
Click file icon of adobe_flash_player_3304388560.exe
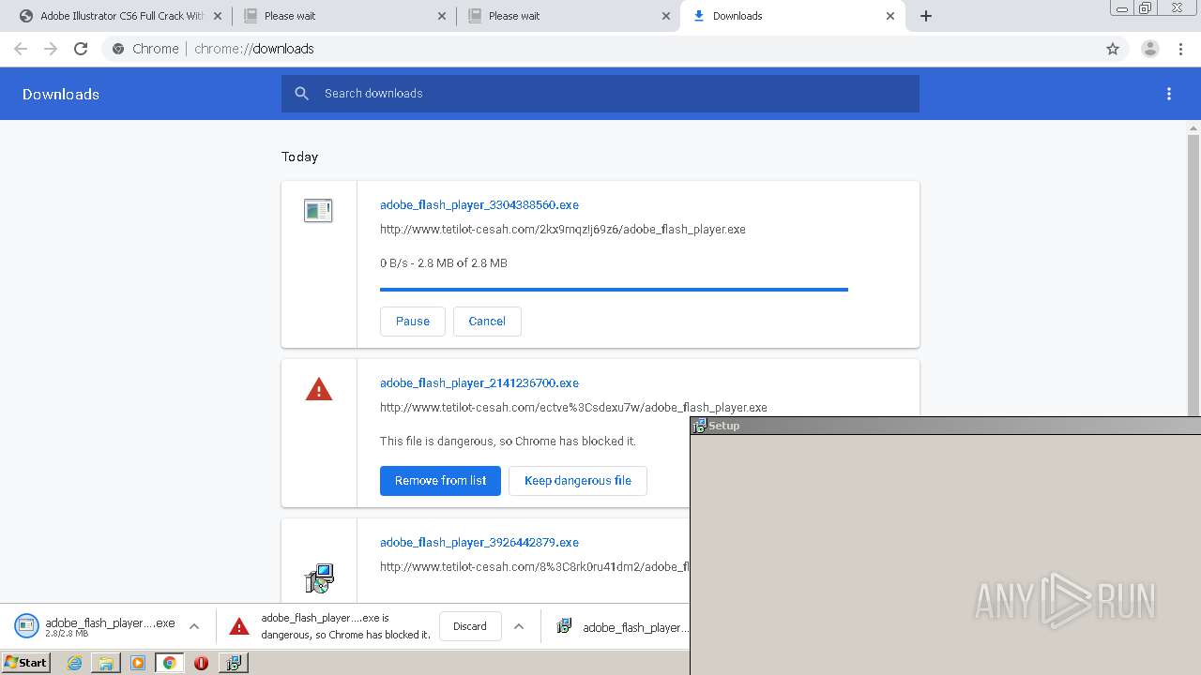click(x=318, y=211)
